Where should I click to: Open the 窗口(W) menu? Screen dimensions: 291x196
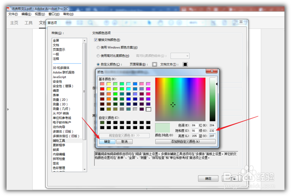[54, 14]
